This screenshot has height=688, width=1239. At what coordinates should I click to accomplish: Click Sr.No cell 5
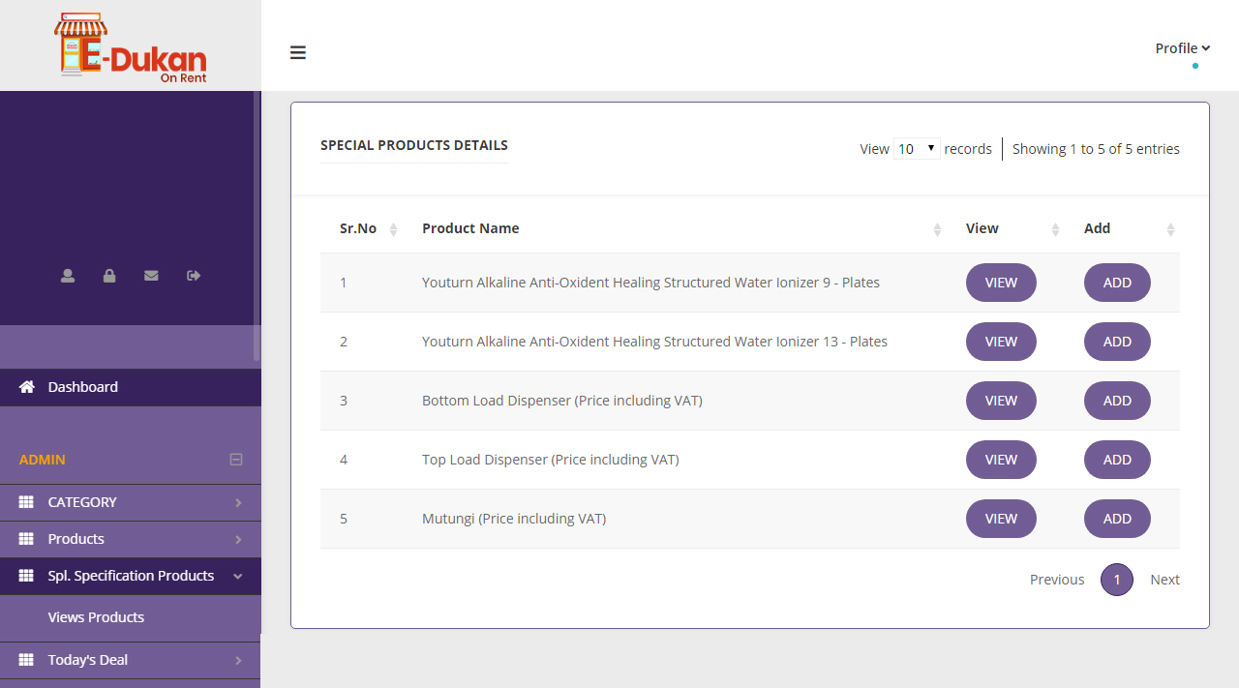point(344,519)
